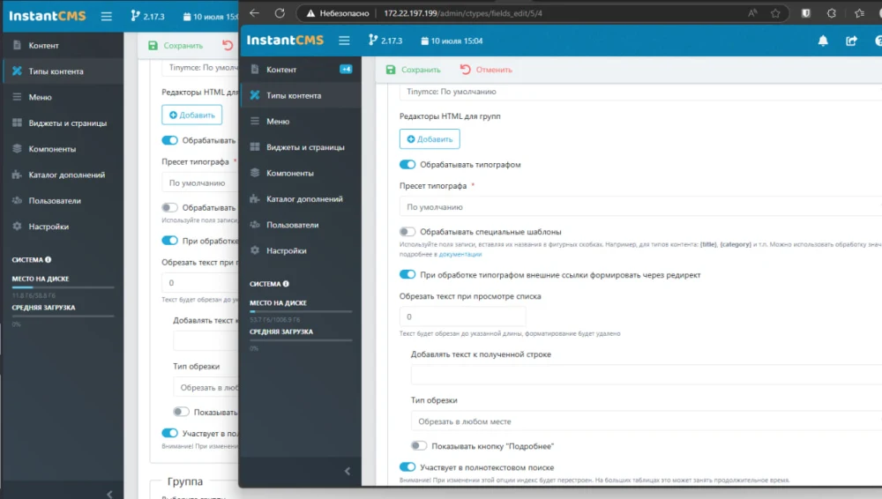Click СИСТЕМА info icon in background sidebar
This screenshot has width=882, height=499.
click(48, 259)
